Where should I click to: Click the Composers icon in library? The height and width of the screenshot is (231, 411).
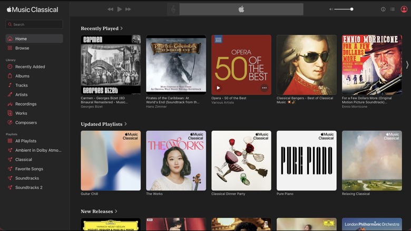click(x=10, y=122)
